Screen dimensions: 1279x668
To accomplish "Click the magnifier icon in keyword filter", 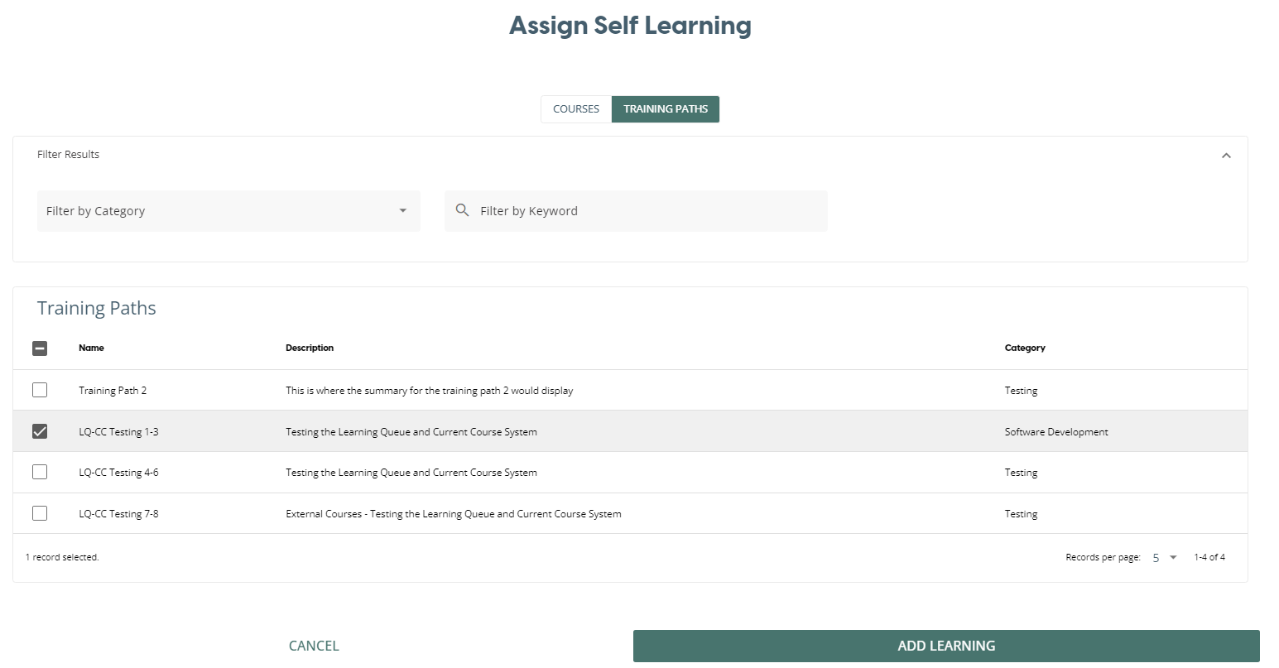I will pyautogui.click(x=463, y=210).
